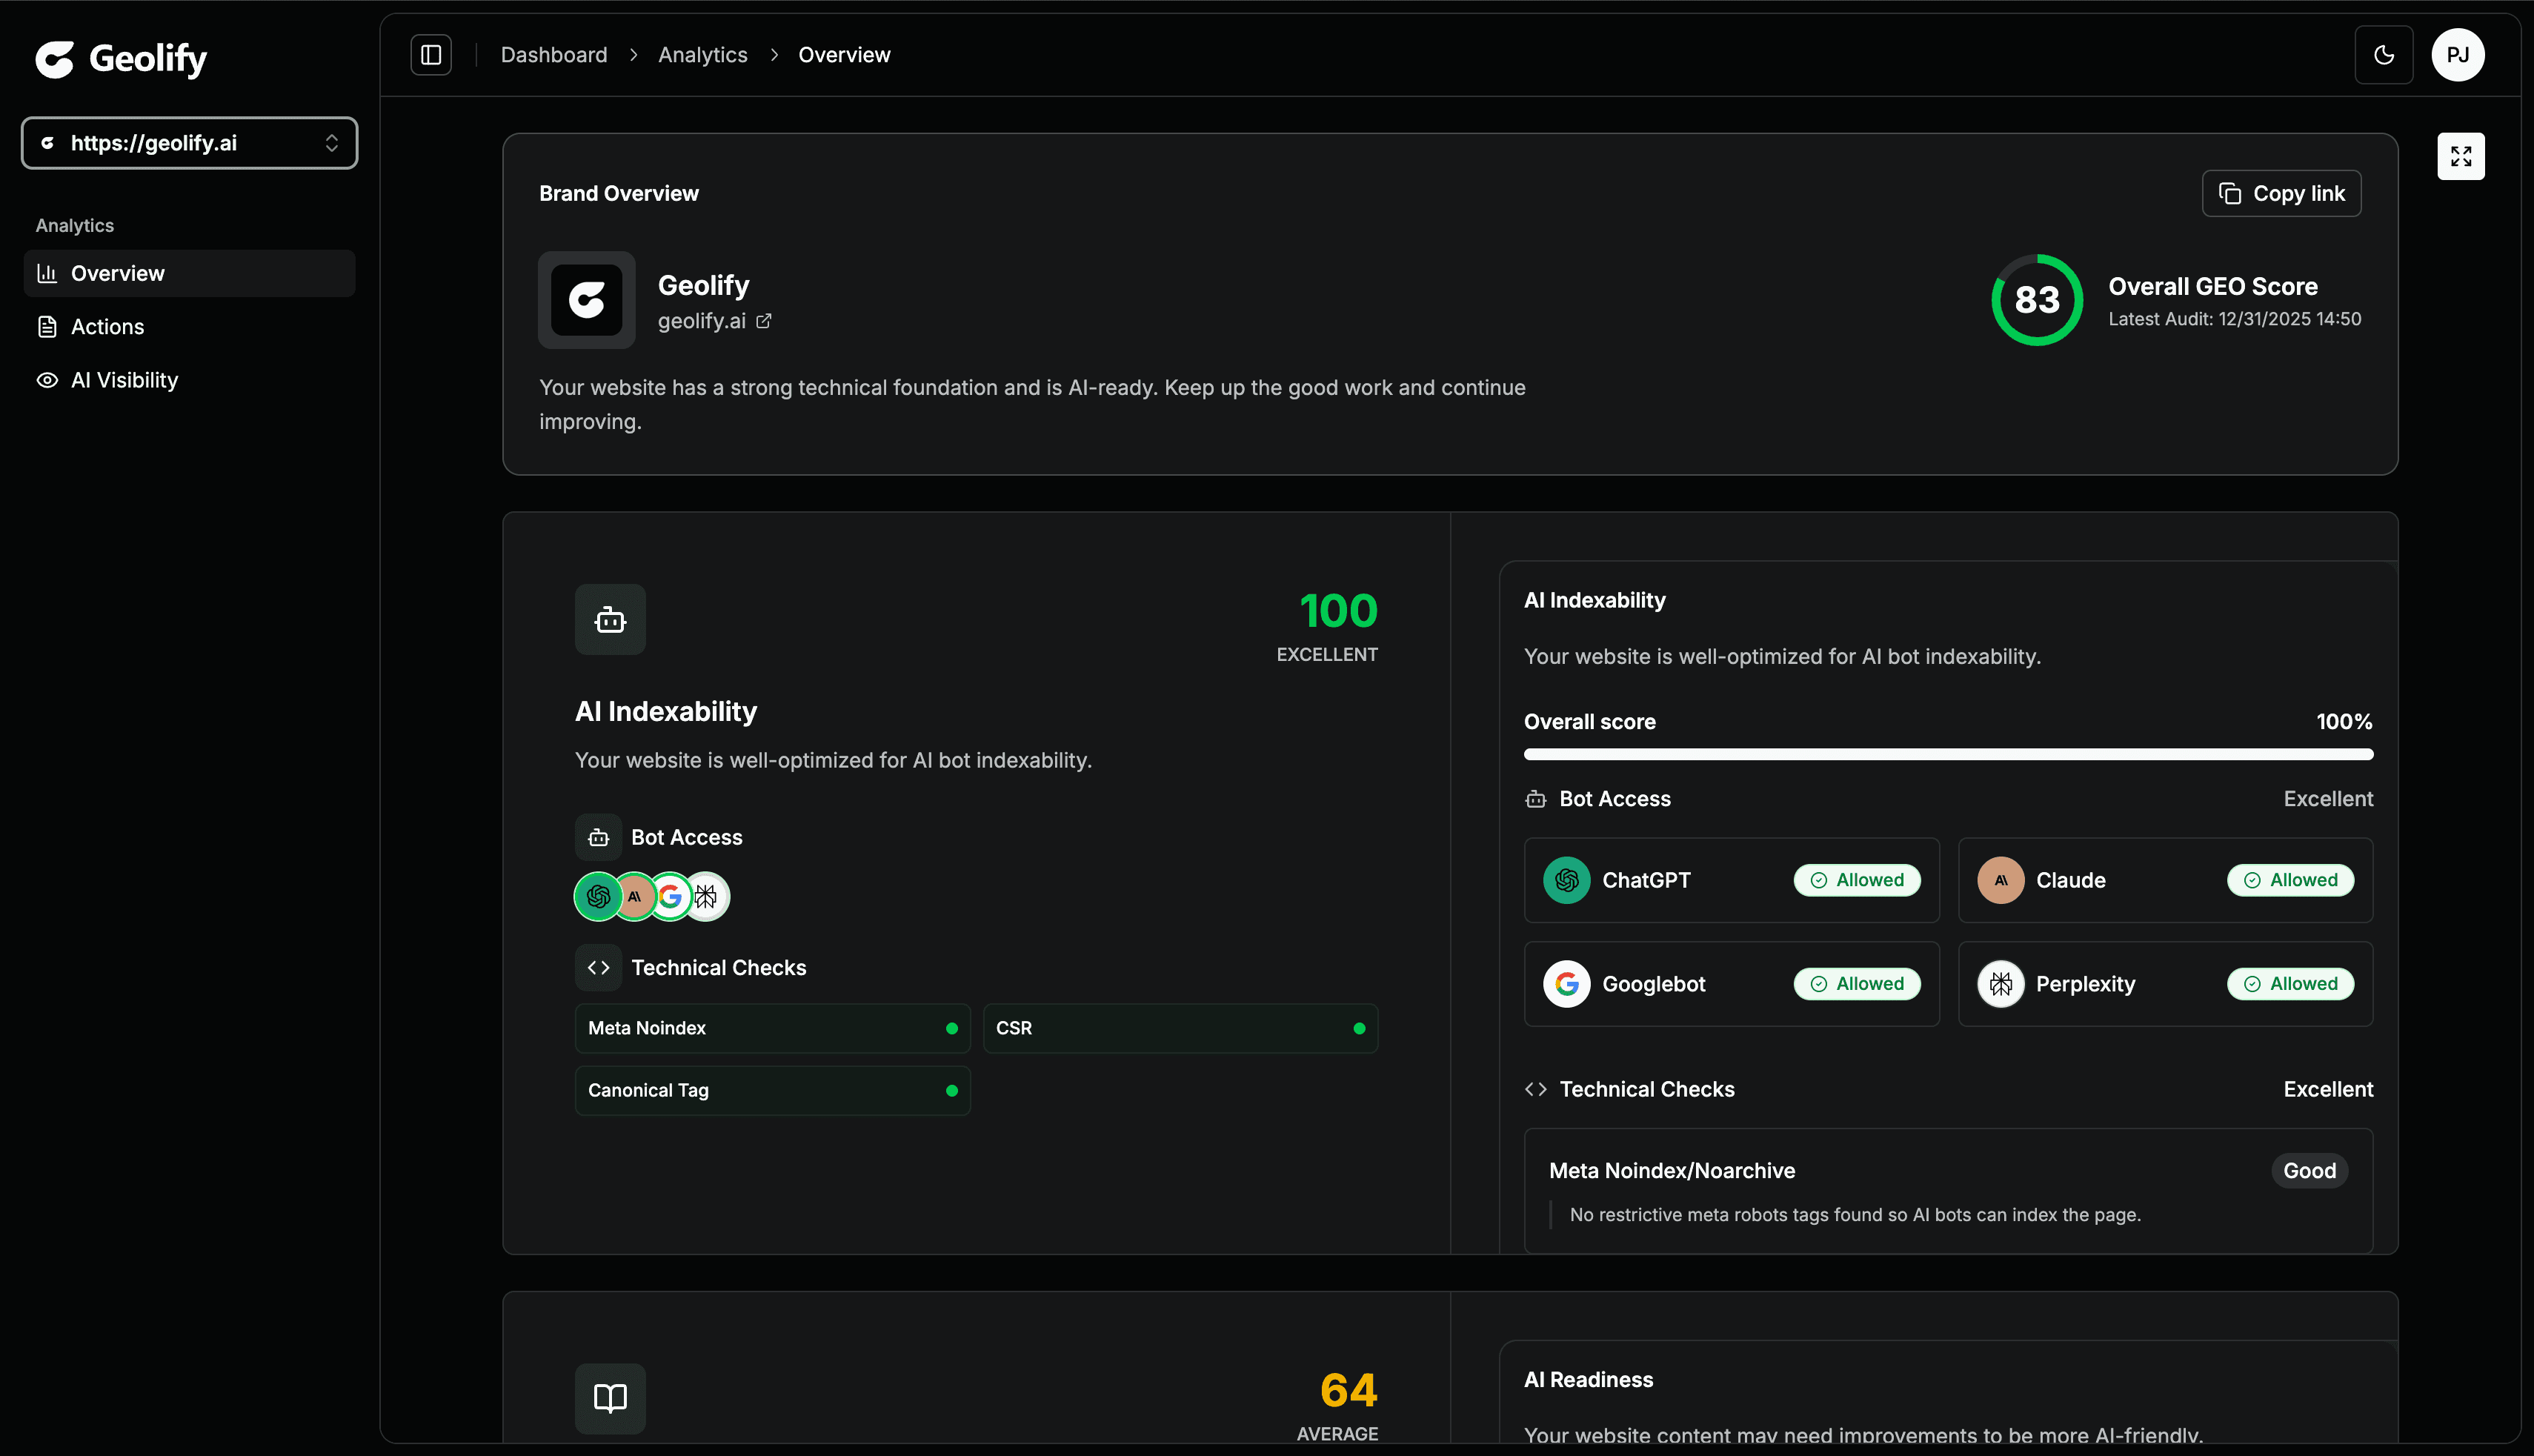The width and height of the screenshot is (2534, 1456).
Task: Click the Claude avatar in the bot stack
Action: (x=634, y=896)
